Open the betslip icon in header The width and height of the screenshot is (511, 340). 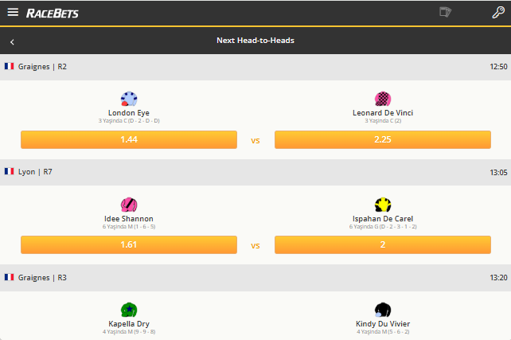pos(446,13)
